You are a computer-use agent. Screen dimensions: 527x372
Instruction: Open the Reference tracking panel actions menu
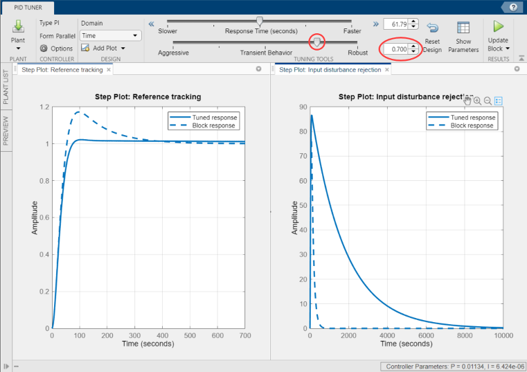pyautogui.click(x=258, y=69)
